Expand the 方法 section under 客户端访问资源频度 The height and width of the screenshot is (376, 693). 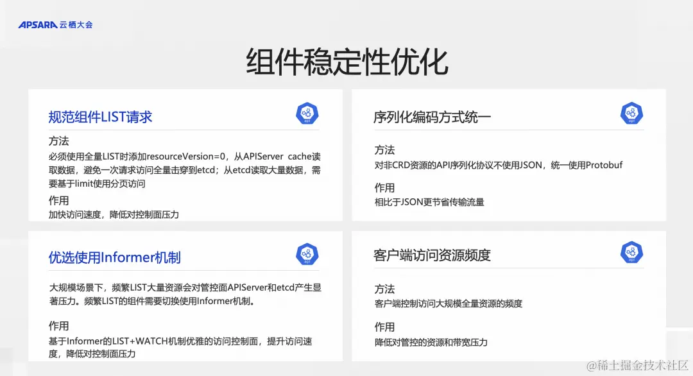point(384,289)
